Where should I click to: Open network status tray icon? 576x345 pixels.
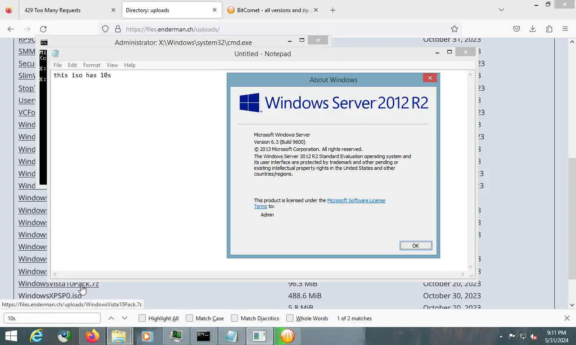tap(523, 336)
